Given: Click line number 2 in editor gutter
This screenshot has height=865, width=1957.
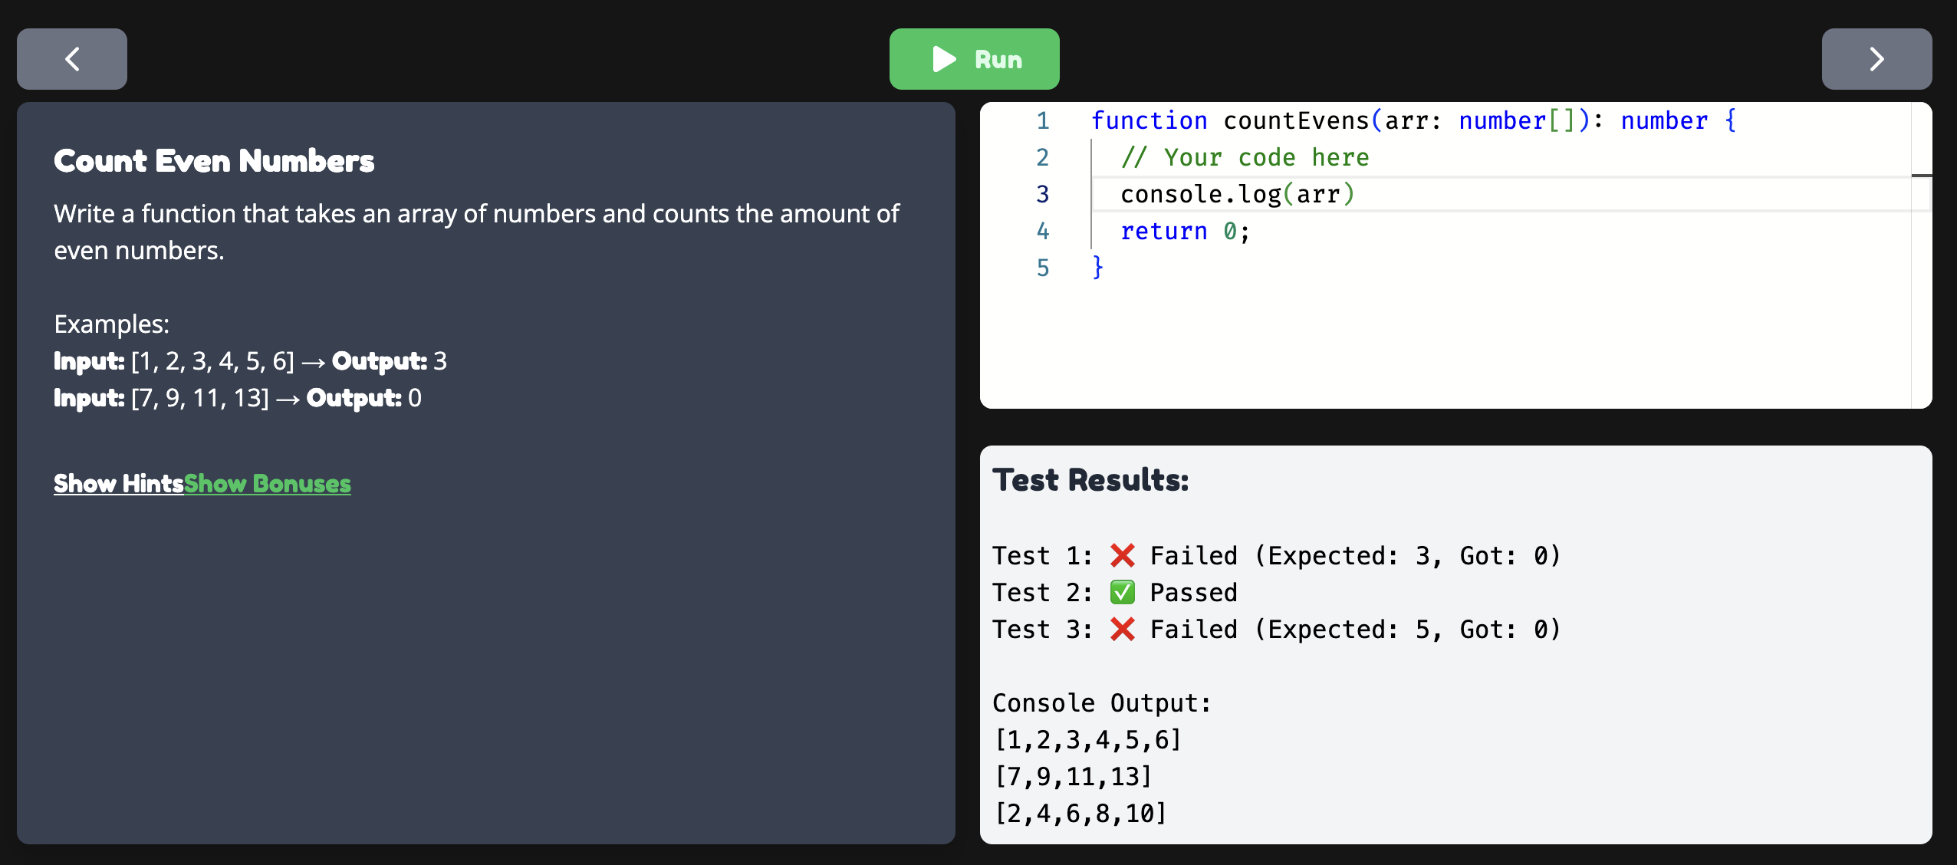Looking at the screenshot, I should [1042, 157].
